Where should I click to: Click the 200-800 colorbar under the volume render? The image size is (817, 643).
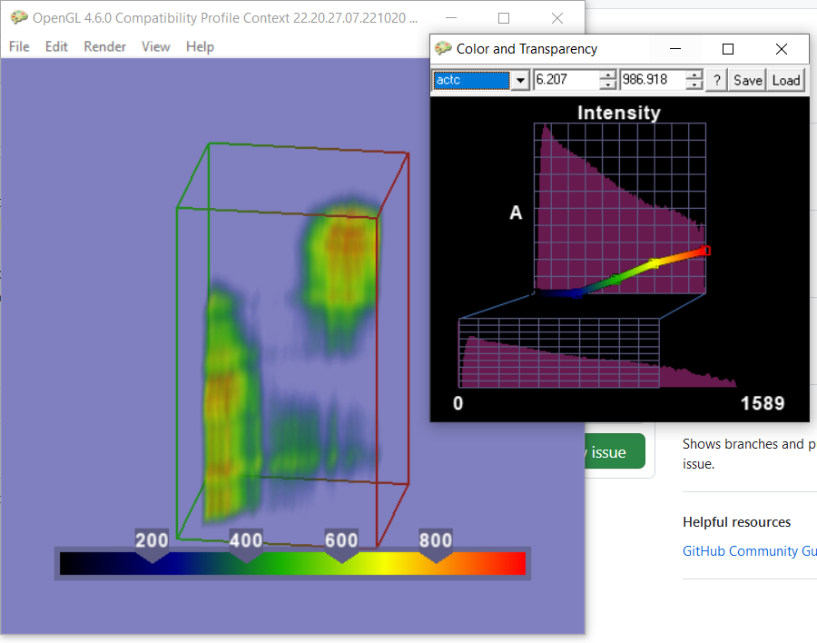292,562
